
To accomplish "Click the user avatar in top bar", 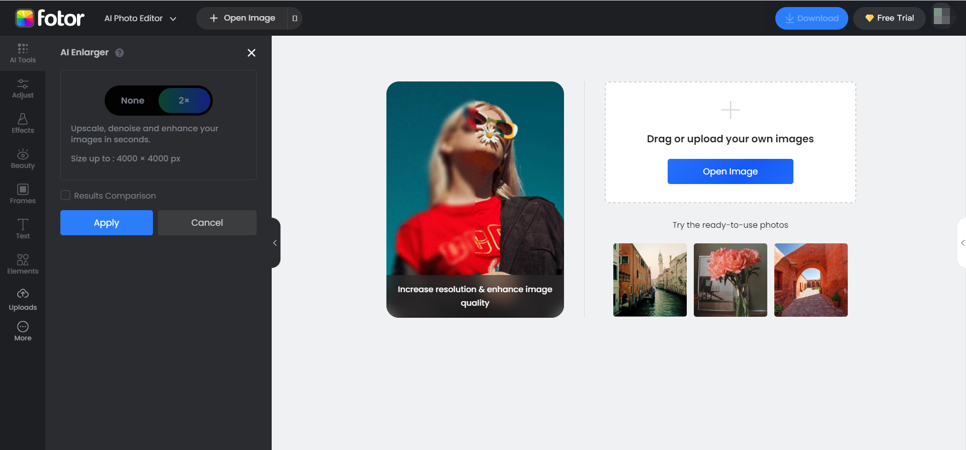I will tap(942, 17).
